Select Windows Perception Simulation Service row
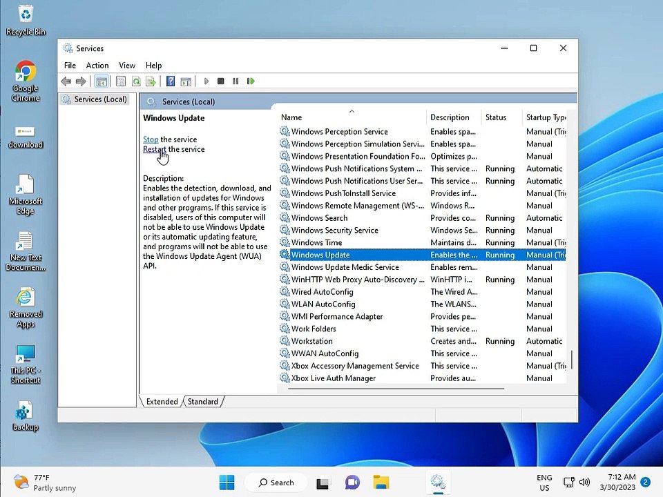The width and height of the screenshot is (663, 497). pyautogui.click(x=423, y=144)
